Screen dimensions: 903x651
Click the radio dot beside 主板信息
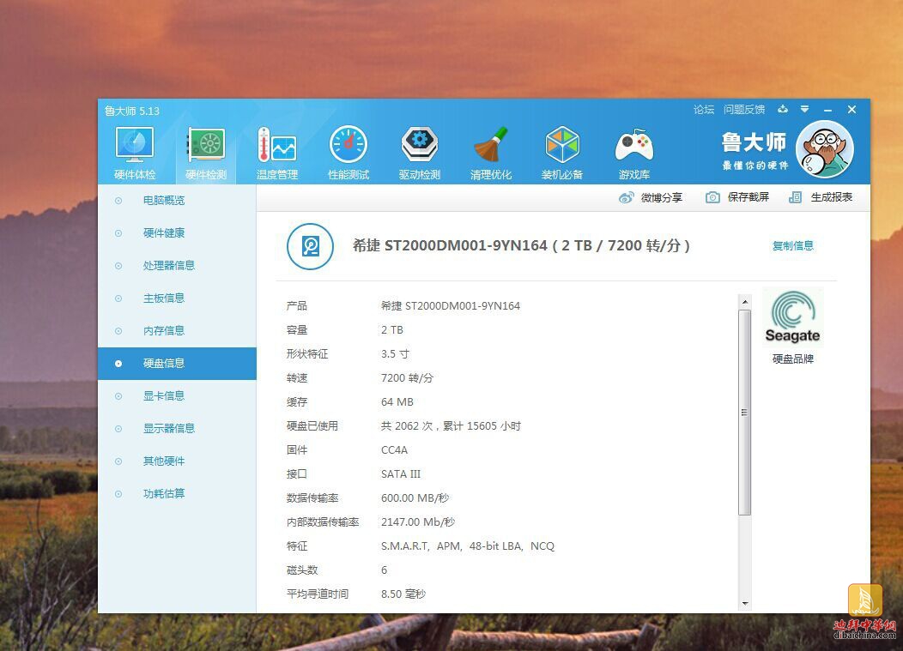point(118,298)
